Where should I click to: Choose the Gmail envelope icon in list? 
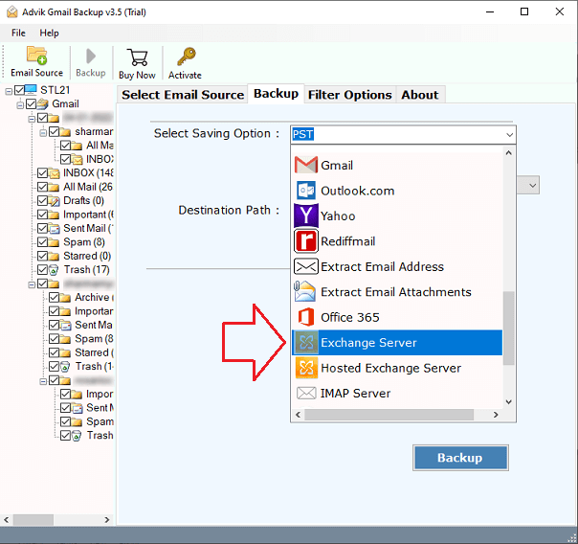coord(306,166)
